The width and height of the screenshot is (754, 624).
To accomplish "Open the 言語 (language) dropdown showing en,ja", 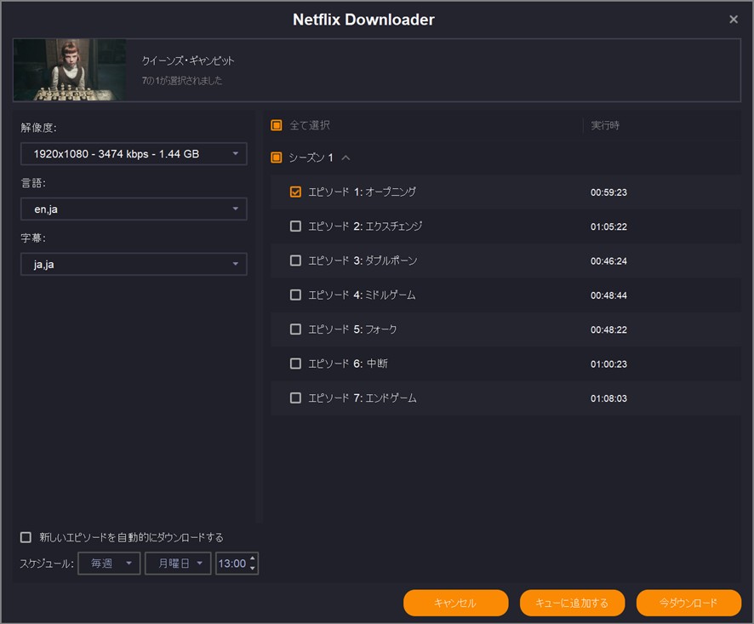I will tap(133, 209).
